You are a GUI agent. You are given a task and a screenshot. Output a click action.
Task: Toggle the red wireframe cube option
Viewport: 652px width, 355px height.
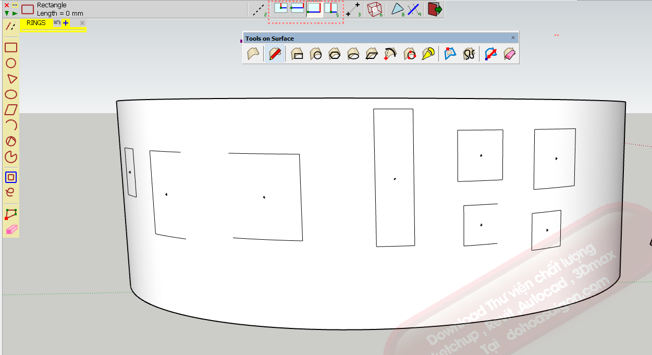coord(374,9)
